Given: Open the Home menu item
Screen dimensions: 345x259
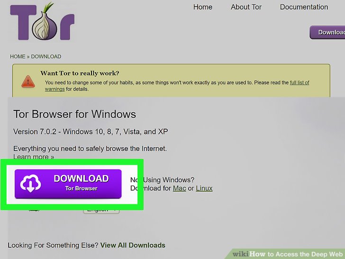Looking at the screenshot, I should [x=203, y=7].
